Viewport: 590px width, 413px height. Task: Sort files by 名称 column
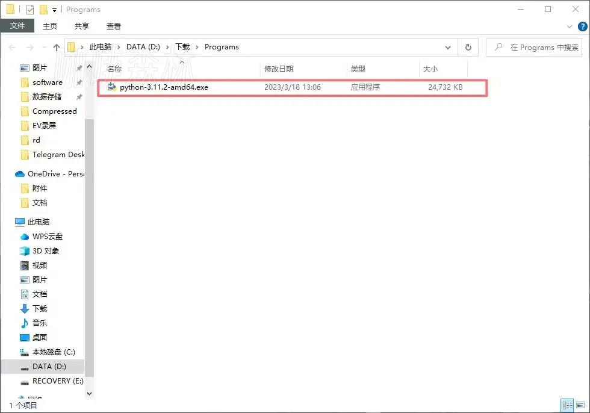tap(114, 69)
